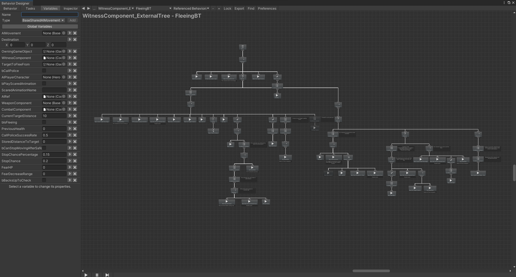This screenshot has width=516, height=277.
Task: Remove the StopChance variable
Action: tap(75, 161)
